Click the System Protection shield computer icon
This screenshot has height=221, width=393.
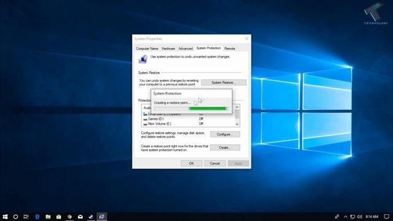tap(143, 60)
